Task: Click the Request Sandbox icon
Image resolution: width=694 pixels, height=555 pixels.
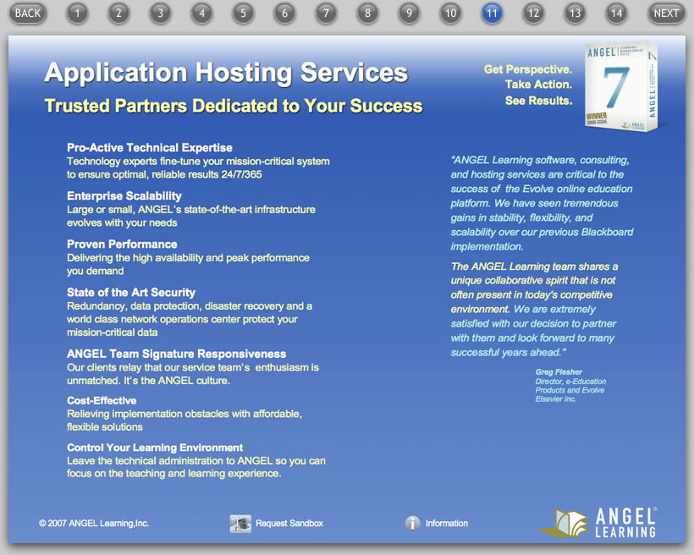Action: coord(240,524)
